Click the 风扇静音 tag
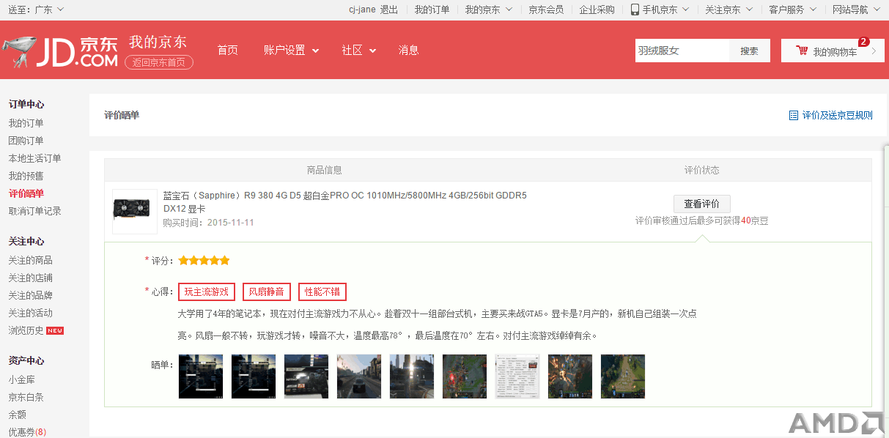The image size is (889, 438). coord(267,292)
